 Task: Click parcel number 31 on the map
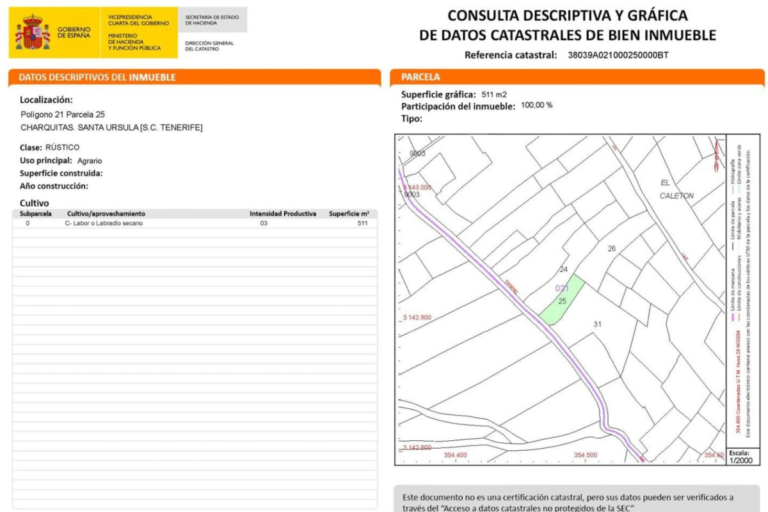(597, 324)
